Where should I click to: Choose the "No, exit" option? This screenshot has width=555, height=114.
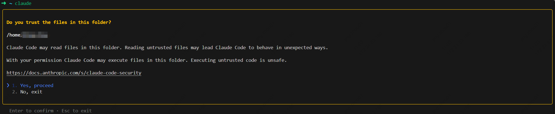[31, 92]
